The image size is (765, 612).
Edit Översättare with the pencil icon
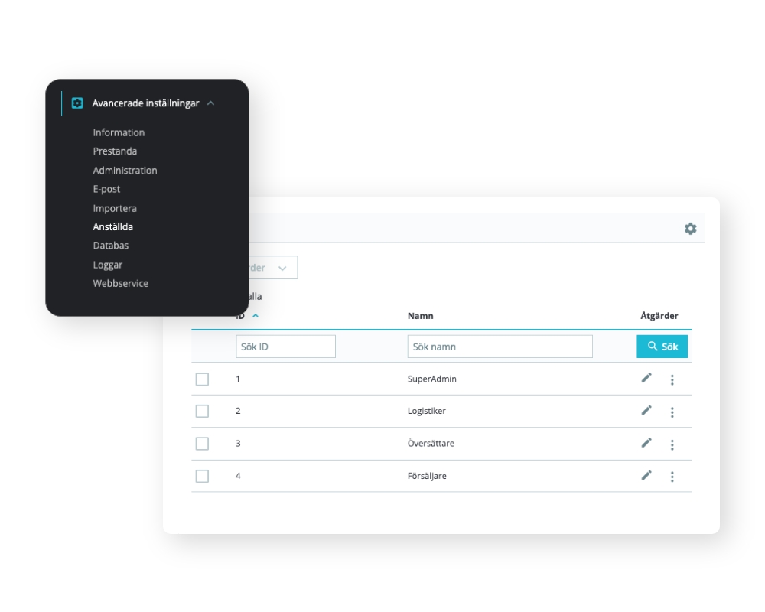[x=646, y=443]
